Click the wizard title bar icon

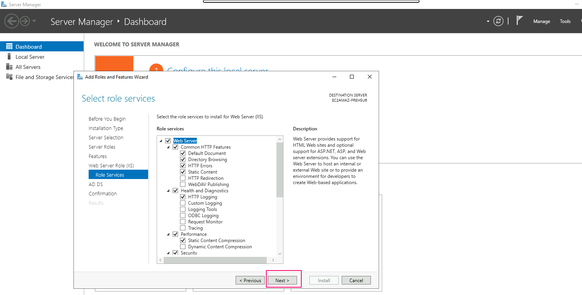point(80,77)
